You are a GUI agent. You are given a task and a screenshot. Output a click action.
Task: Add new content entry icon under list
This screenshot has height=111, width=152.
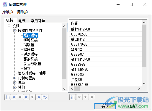point(73,97)
